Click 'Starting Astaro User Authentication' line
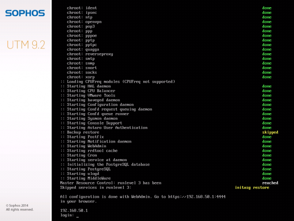The width and height of the screenshot is (294, 221). (104, 127)
